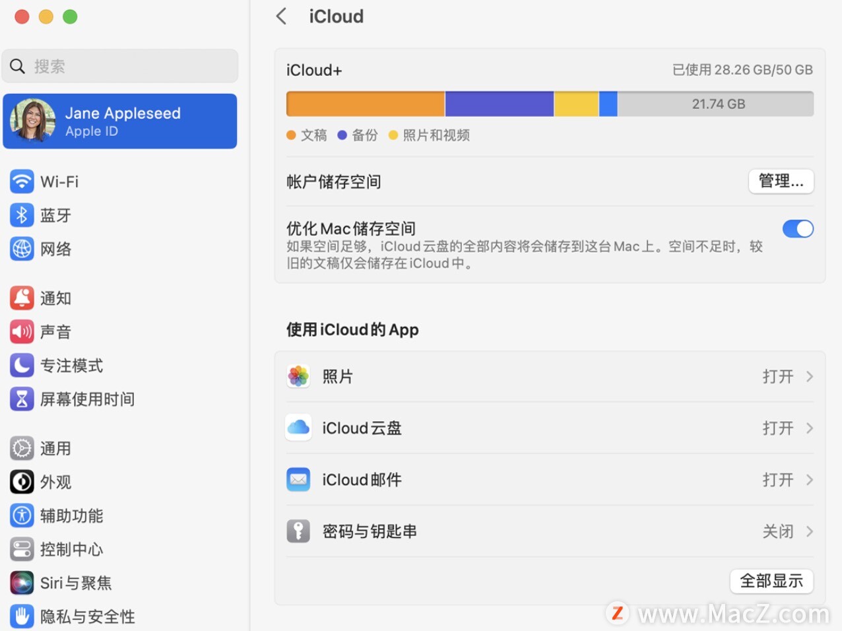Click 关闭 status in 密码与钥匙串 row

tap(778, 531)
